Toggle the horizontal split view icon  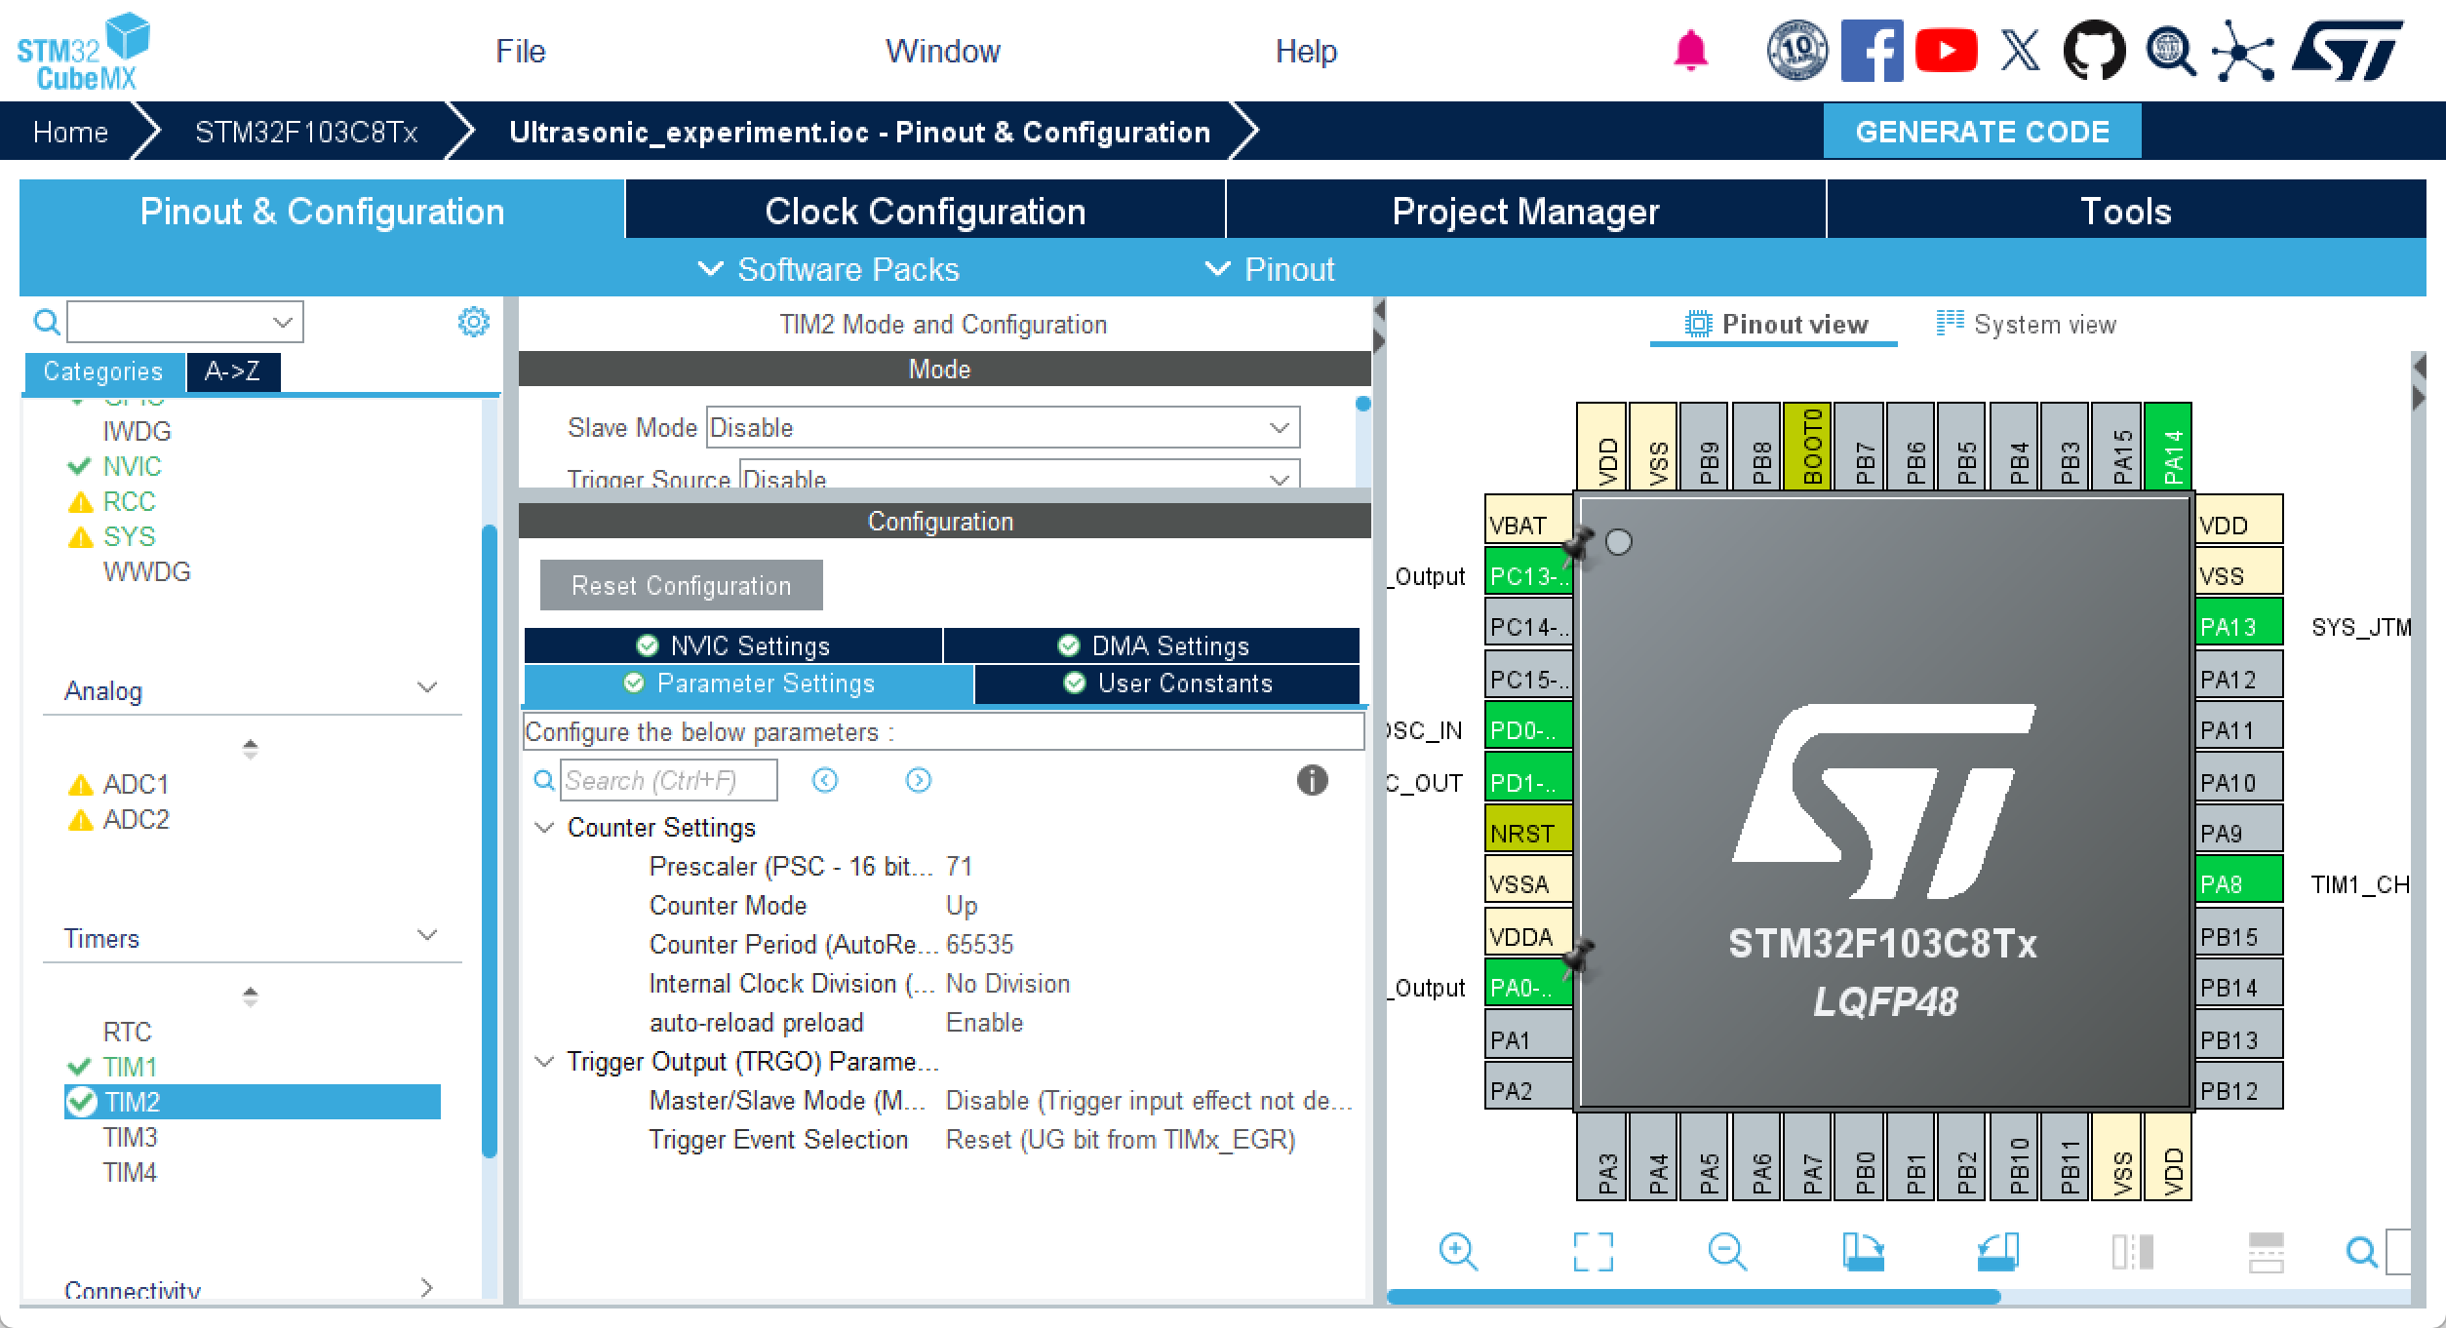click(2266, 1252)
